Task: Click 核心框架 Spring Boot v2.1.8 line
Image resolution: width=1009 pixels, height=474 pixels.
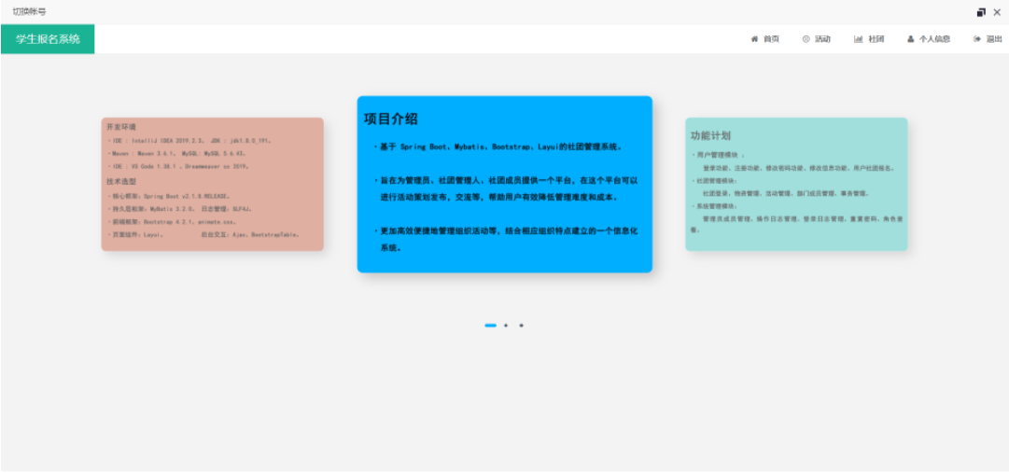Action: [x=169, y=196]
